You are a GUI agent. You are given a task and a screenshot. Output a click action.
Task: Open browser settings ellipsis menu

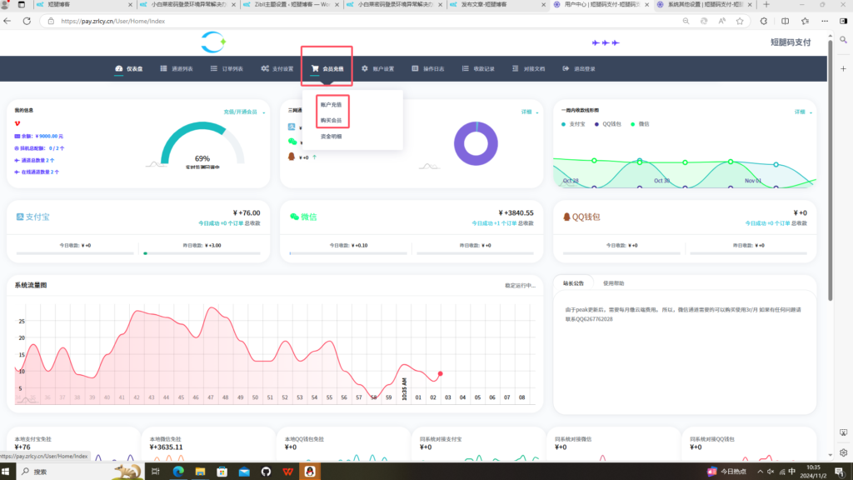[x=825, y=21]
